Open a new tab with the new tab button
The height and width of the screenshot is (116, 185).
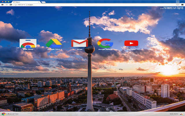(x=43, y=2)
